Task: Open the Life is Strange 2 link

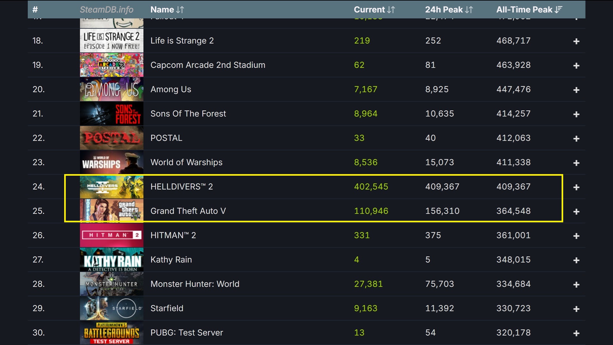Action: 182,41
